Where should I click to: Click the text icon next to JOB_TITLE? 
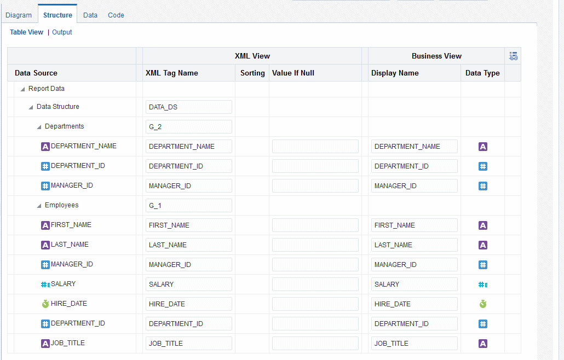coord(44,343)
